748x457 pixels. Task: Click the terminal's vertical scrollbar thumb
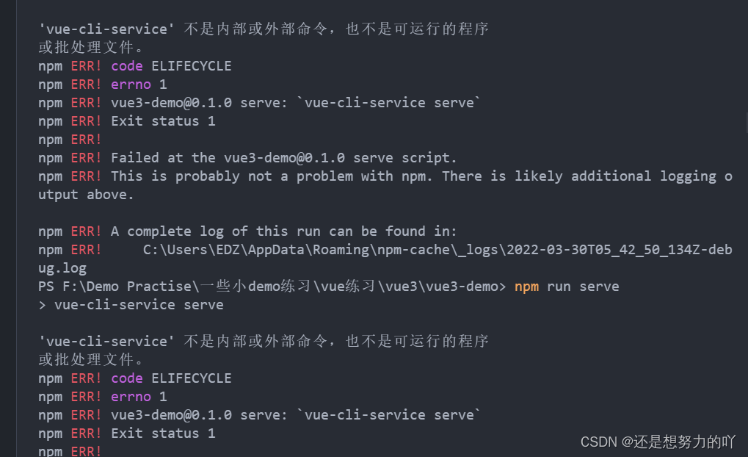[747, 123]
